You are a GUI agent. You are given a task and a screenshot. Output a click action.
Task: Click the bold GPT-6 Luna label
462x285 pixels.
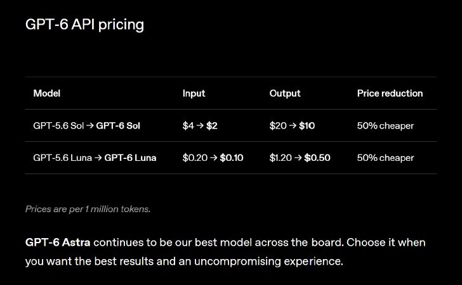coord(130,158)
